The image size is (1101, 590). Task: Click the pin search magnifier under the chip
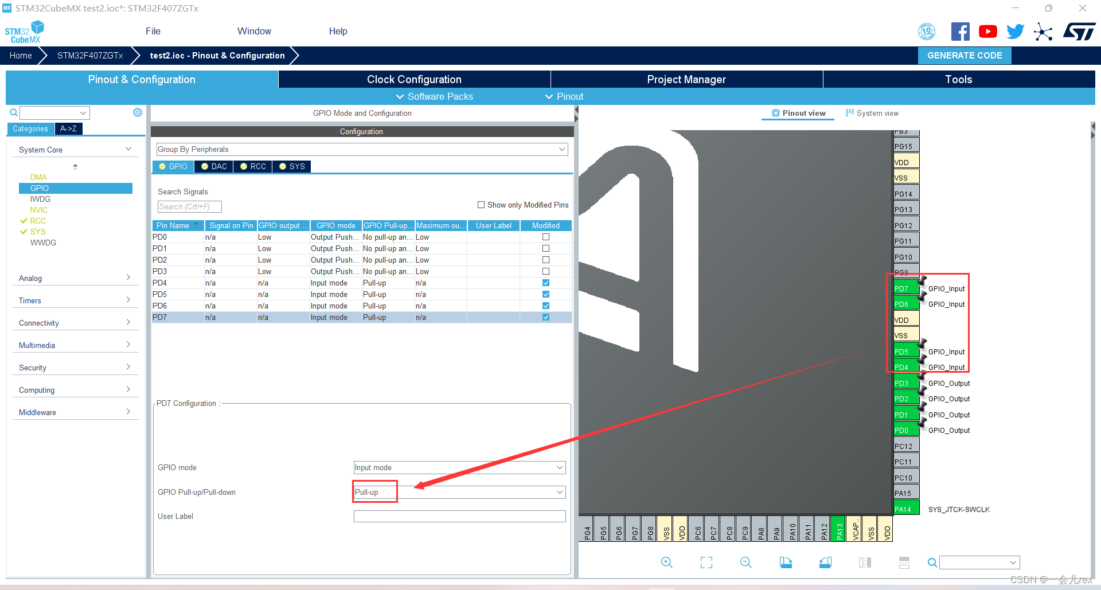[x=932, y=562]
